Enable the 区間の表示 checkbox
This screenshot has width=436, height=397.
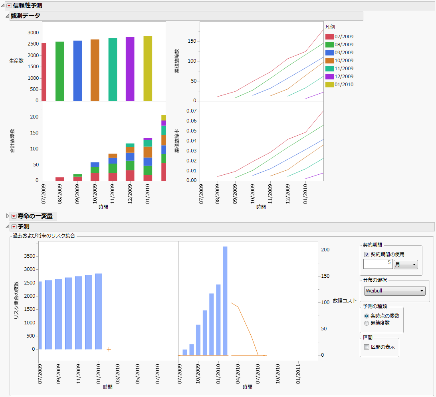[367, 347]
